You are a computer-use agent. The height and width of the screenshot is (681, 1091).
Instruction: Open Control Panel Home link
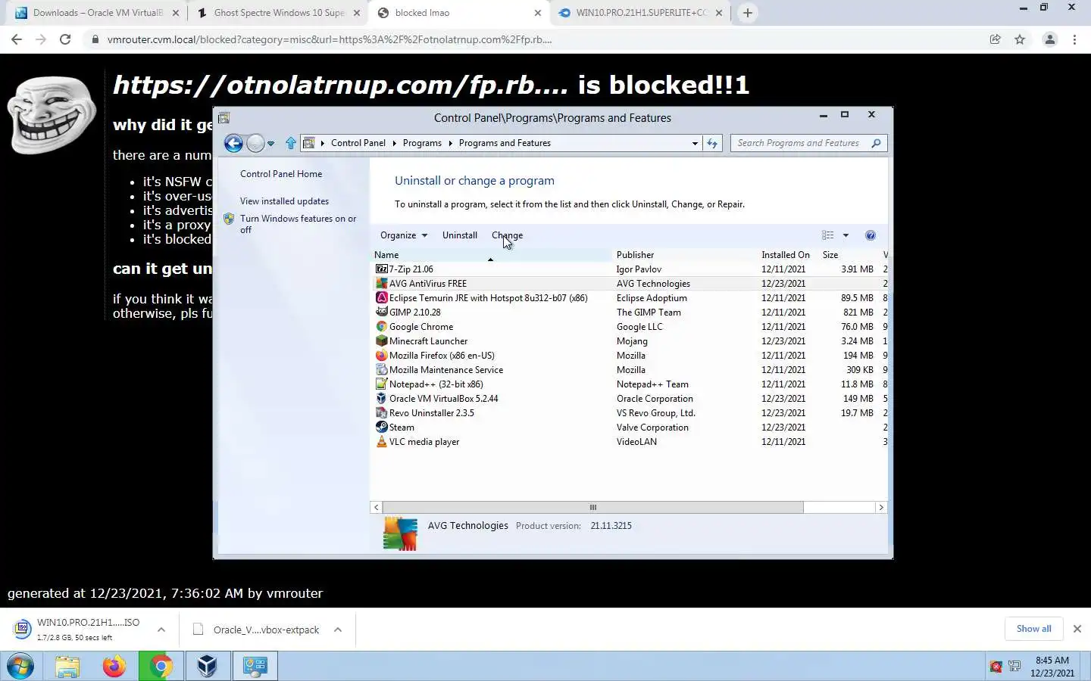pyautogui.click(x=281, y=174)
